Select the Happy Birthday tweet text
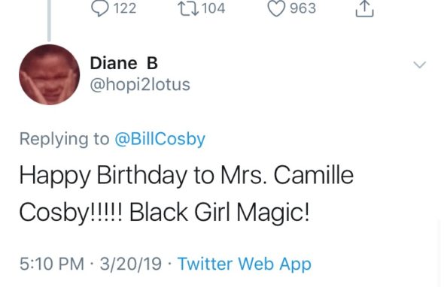 [x=187, y=194]
